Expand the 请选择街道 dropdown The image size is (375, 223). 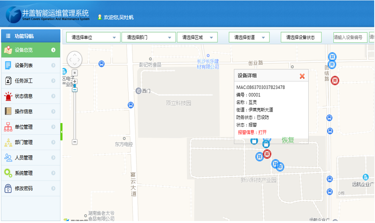tap(249, 37)
